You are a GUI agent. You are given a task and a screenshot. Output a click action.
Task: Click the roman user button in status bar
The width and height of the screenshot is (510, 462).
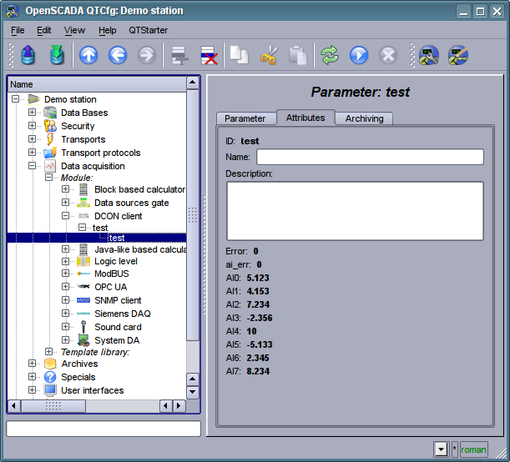tap(473, 449)
